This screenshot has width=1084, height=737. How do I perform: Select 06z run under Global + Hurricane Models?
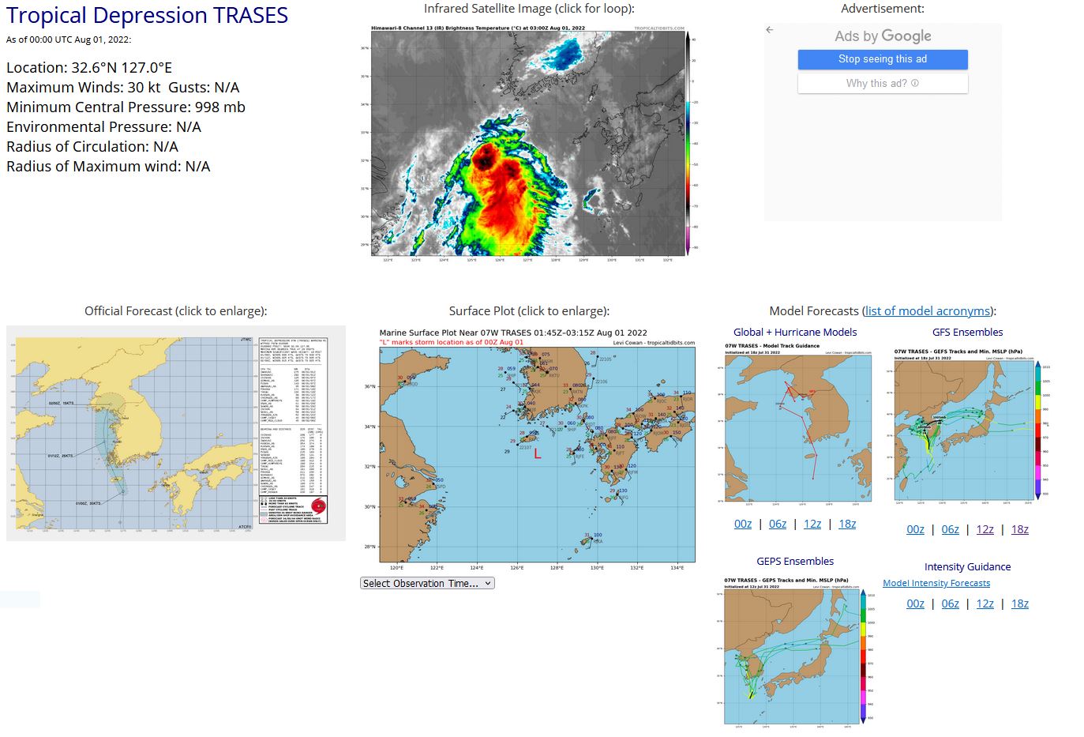tap(778, 524)
